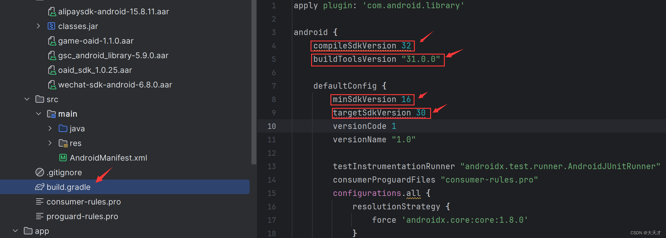Click line number 4 in the gutter

274,46
